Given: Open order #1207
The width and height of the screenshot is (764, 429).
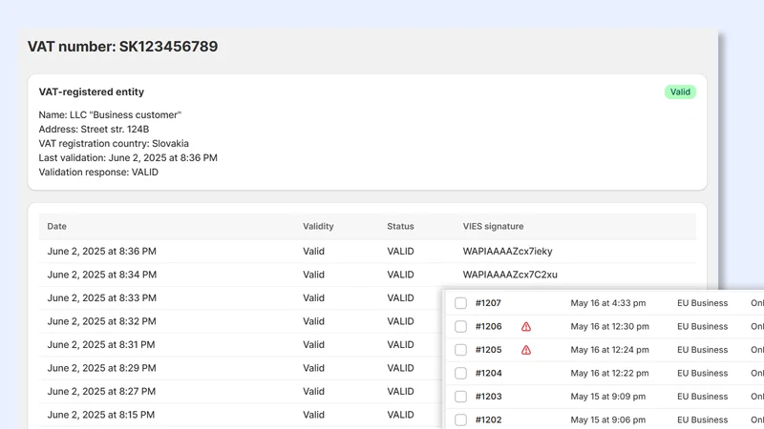Looking at the screenshot, I should point(488,303).
